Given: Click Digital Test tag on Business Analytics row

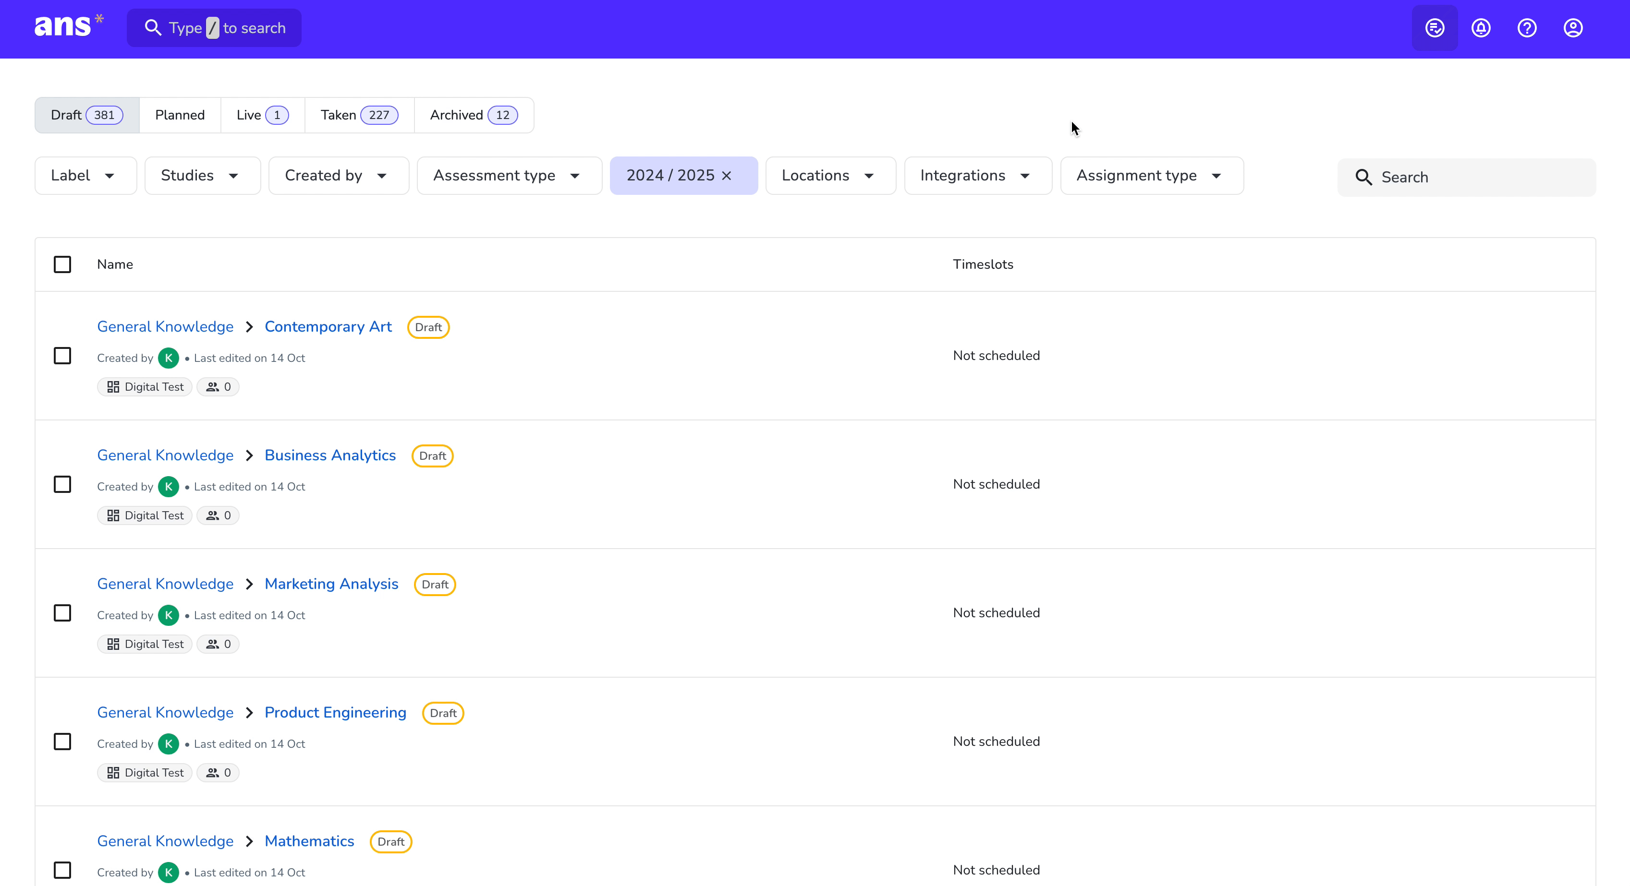Looking at the screenshot, I should coord(145,515).
